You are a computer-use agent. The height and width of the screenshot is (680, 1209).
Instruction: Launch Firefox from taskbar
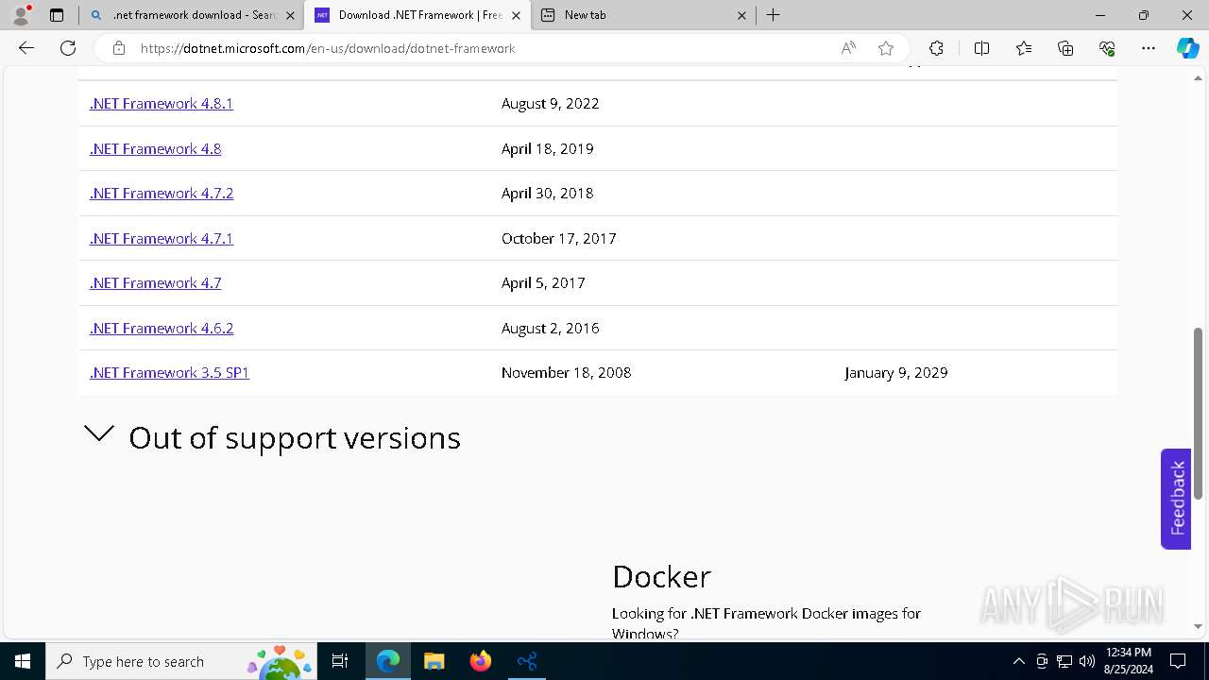tap(480, 661)
